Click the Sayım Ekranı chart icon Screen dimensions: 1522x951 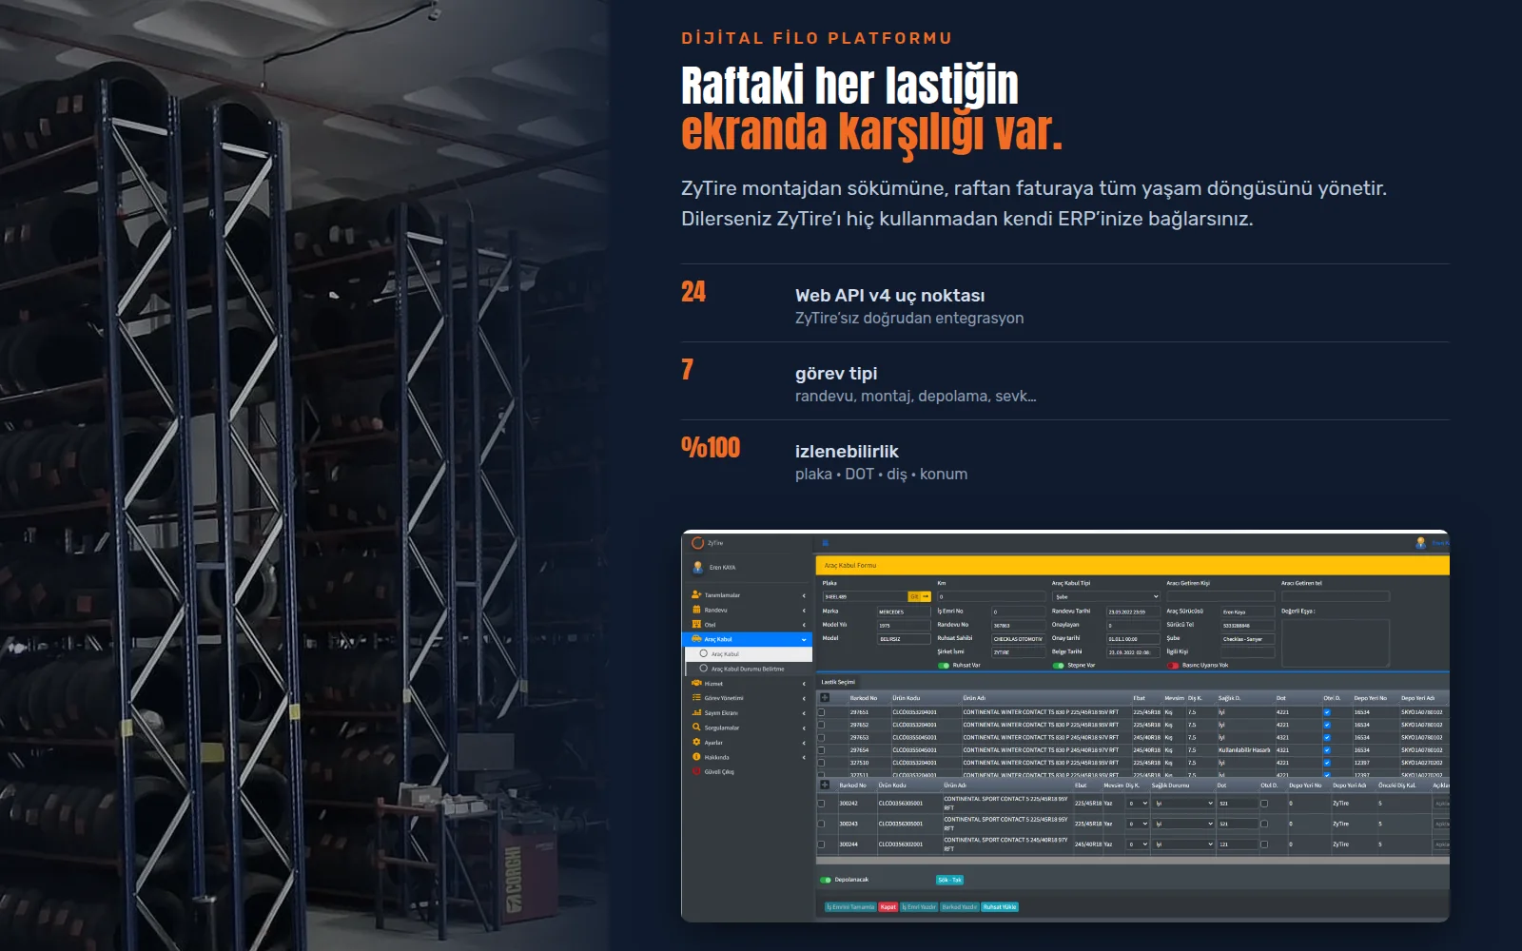pos(696,712)
